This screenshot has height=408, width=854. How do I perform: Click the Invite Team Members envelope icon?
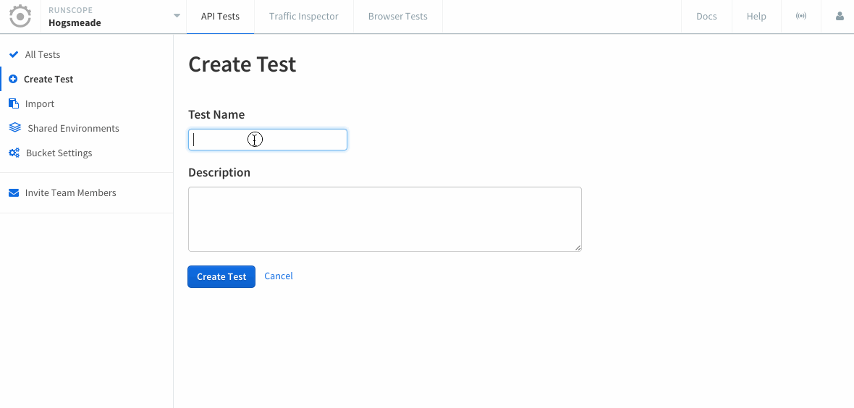coord(14,193)
